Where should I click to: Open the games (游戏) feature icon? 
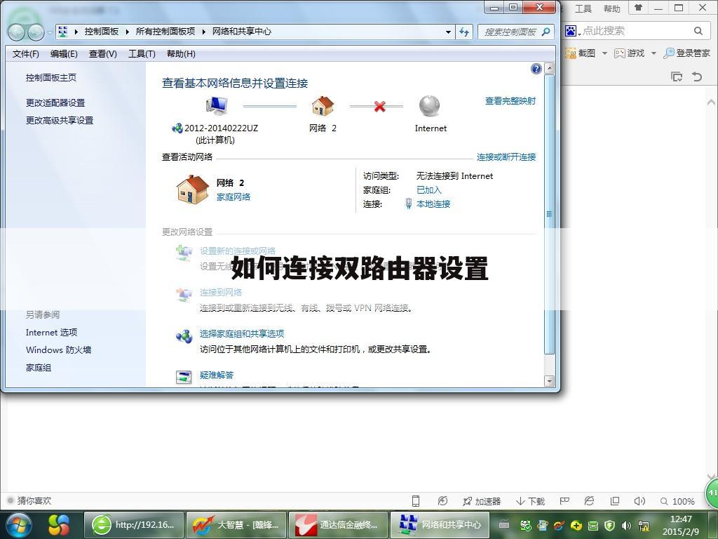620,53
